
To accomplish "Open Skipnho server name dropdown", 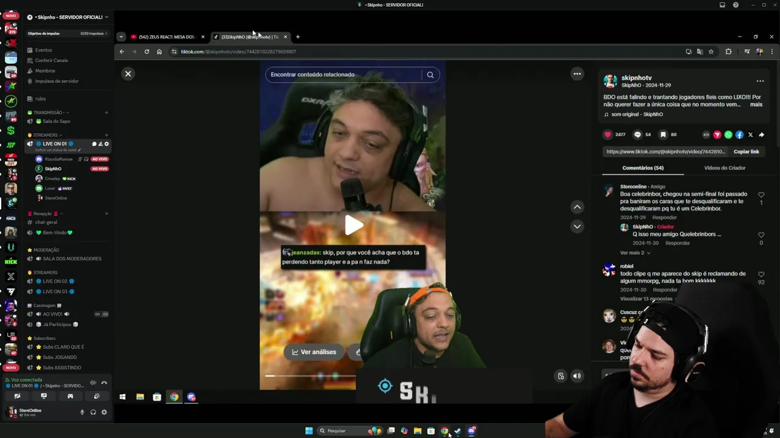I will coord(67,17).
